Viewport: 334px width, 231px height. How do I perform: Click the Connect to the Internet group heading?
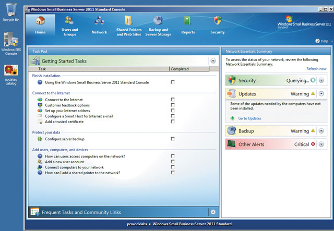coord(51,93)
